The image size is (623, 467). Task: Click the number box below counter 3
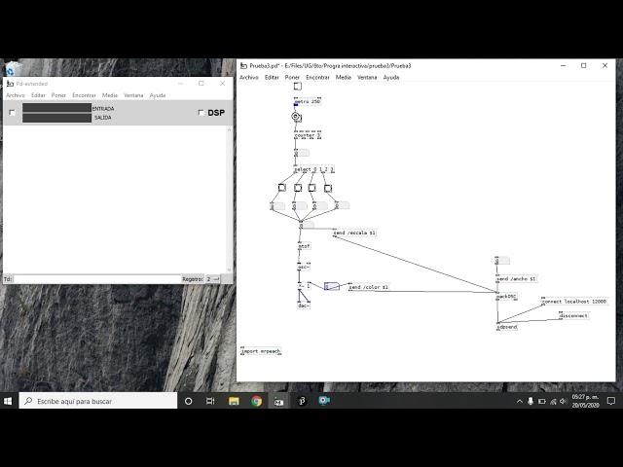tap(302, 153)
